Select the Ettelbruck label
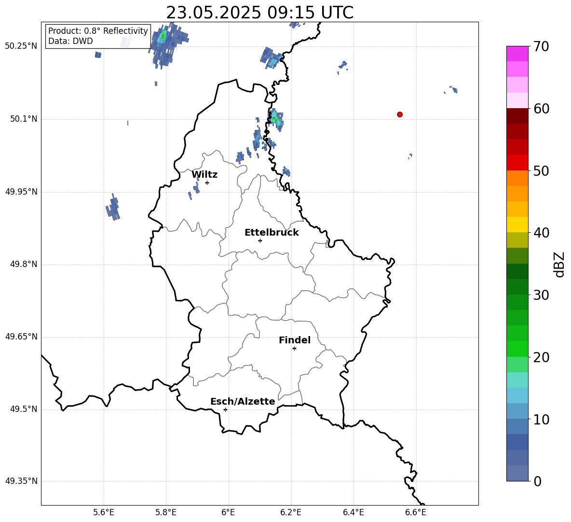Screen dimensions: 571x522 [272, 233]
